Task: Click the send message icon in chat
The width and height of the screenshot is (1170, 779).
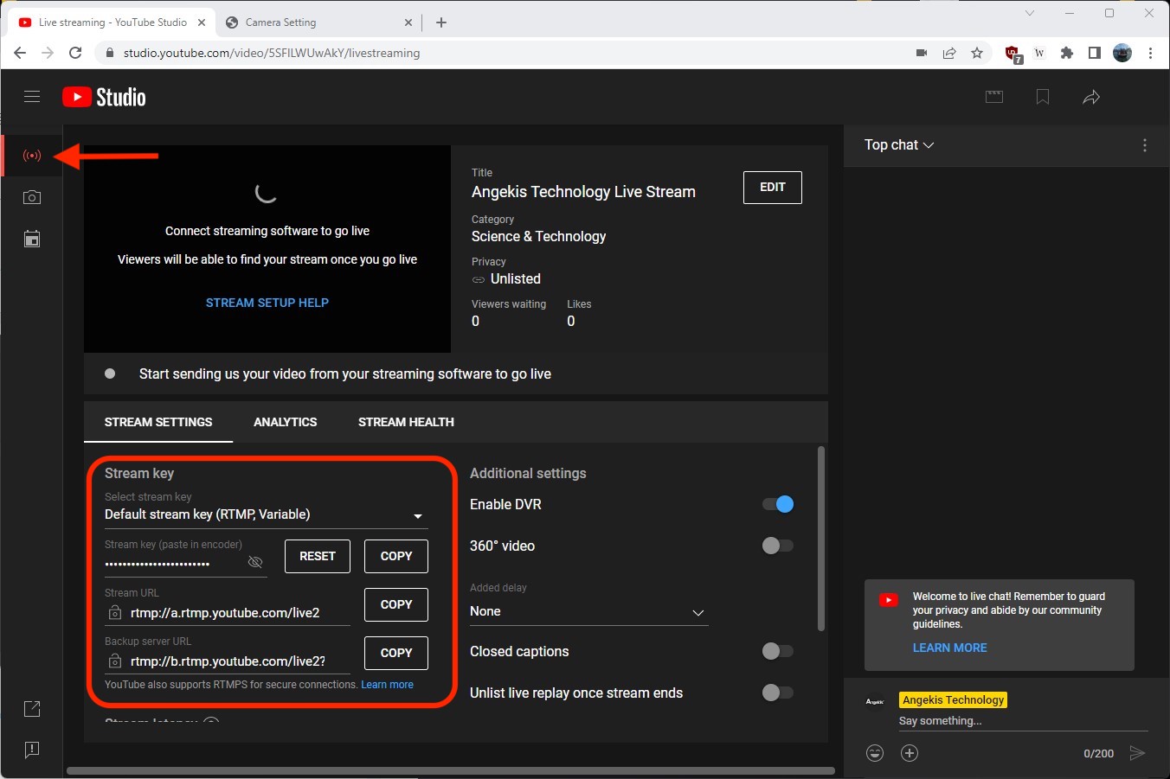Action: (1139, 753)
